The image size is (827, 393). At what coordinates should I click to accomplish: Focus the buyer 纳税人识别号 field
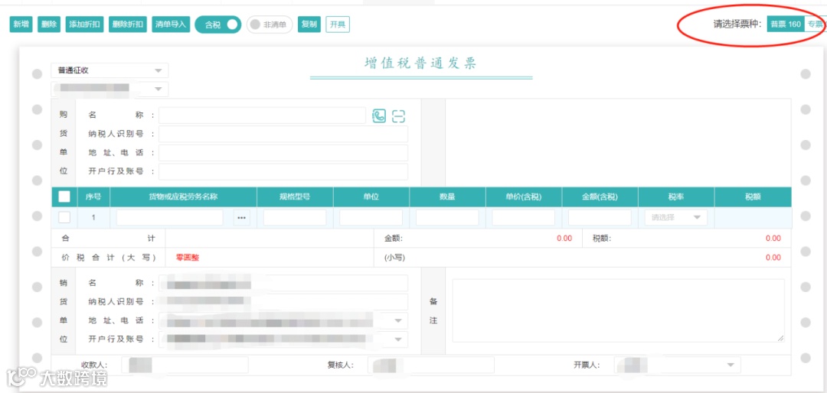click(x=283, y=134)
